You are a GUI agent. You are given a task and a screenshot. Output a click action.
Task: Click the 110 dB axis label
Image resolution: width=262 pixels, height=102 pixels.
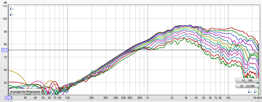(5, 6)
